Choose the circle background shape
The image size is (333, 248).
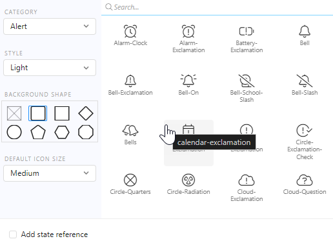(x=14, y=132)
